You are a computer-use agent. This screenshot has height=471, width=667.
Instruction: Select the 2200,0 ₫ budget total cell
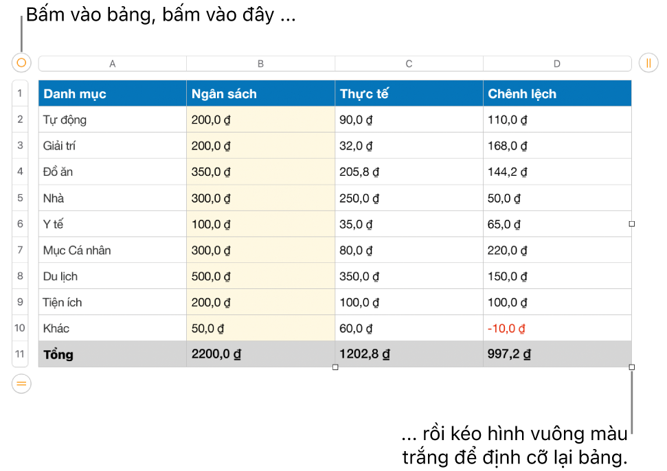(261, 354)
